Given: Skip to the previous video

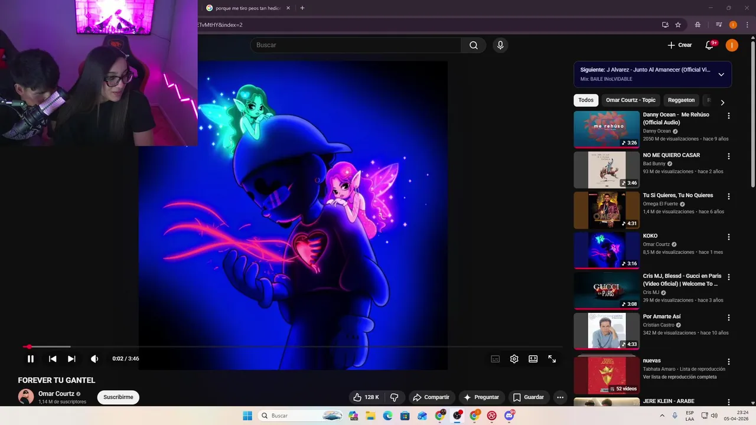Looking at the screenshot, I should 53,359.
